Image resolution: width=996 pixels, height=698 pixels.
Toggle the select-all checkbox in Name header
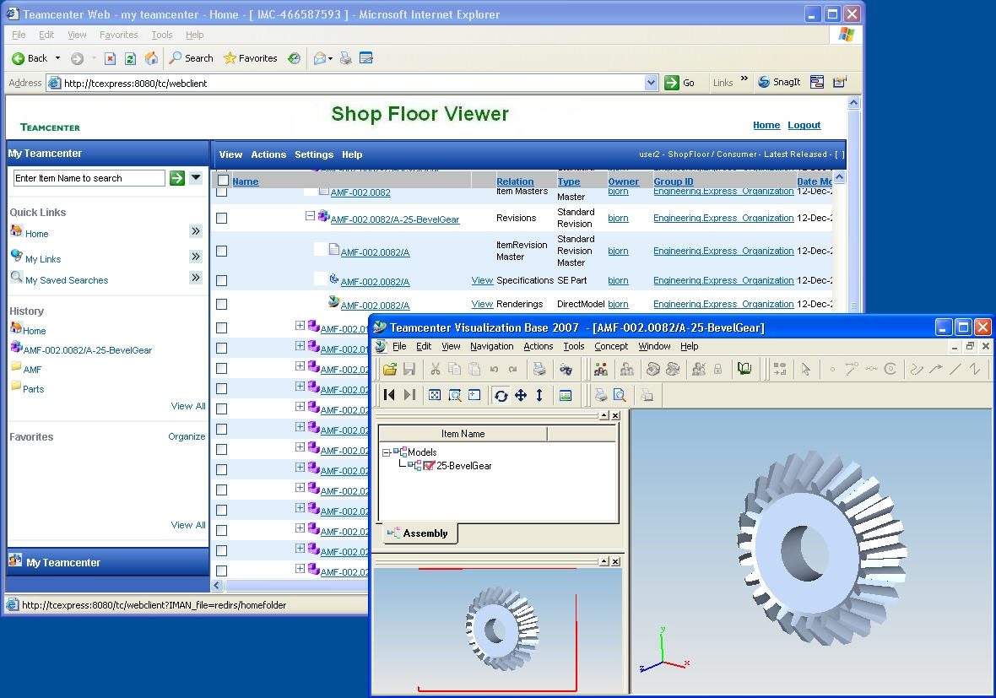coord(223,181)
